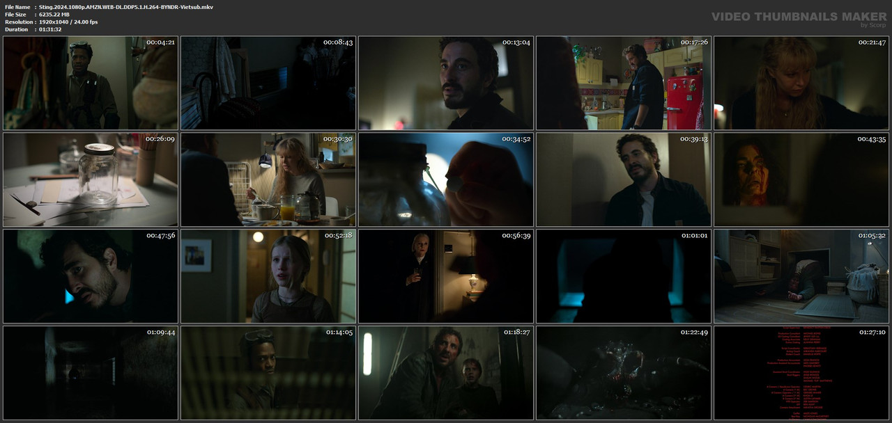This screenshot has height=423, width=892.
Task: Click the glass jar thumbnail at 00:26:09
Action: click(91, 180)
